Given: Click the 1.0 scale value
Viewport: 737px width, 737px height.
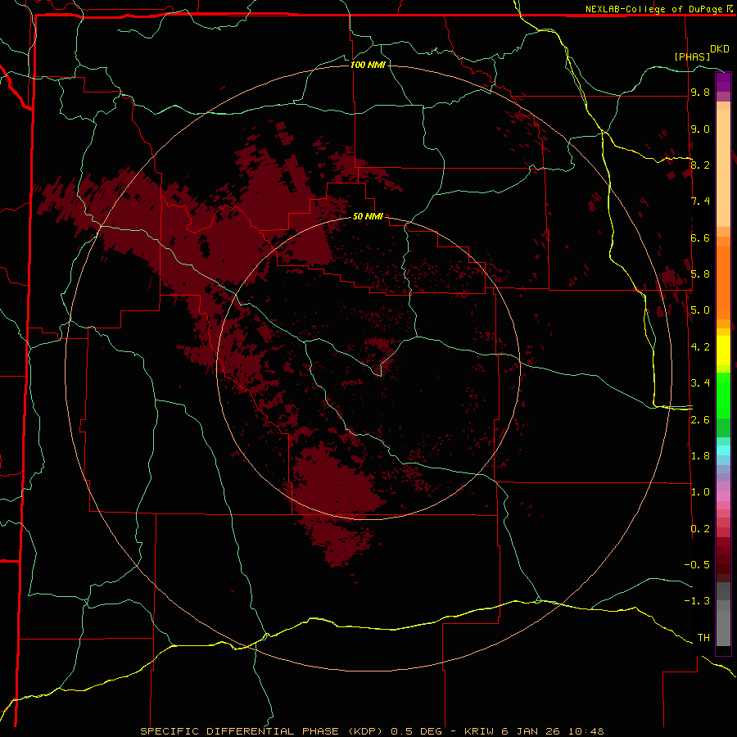Looking at the screenshot, I should coord(700,492).
